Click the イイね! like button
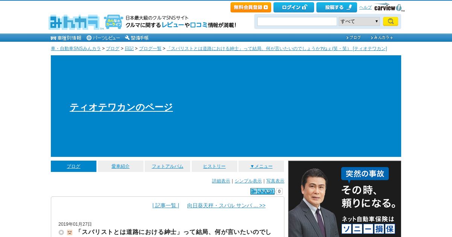Image resolution: width=452 pixels, height=237 pixels. pyautogui.click(x=263, y=191)
